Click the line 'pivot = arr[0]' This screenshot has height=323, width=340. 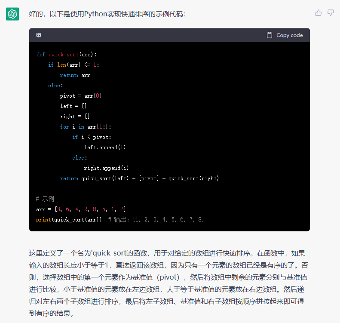pyautogui.click(x=81, y=95)
